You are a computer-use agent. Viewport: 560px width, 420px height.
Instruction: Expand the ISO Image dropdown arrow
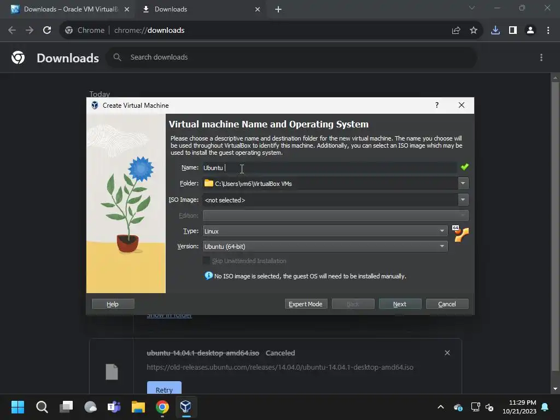[463, 200]
